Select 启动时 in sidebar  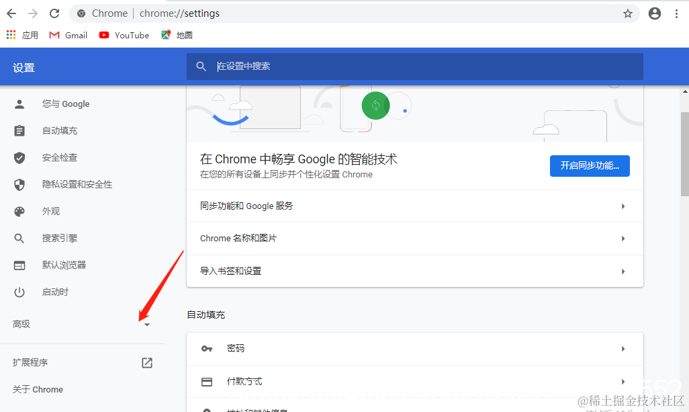click(55, 292)
